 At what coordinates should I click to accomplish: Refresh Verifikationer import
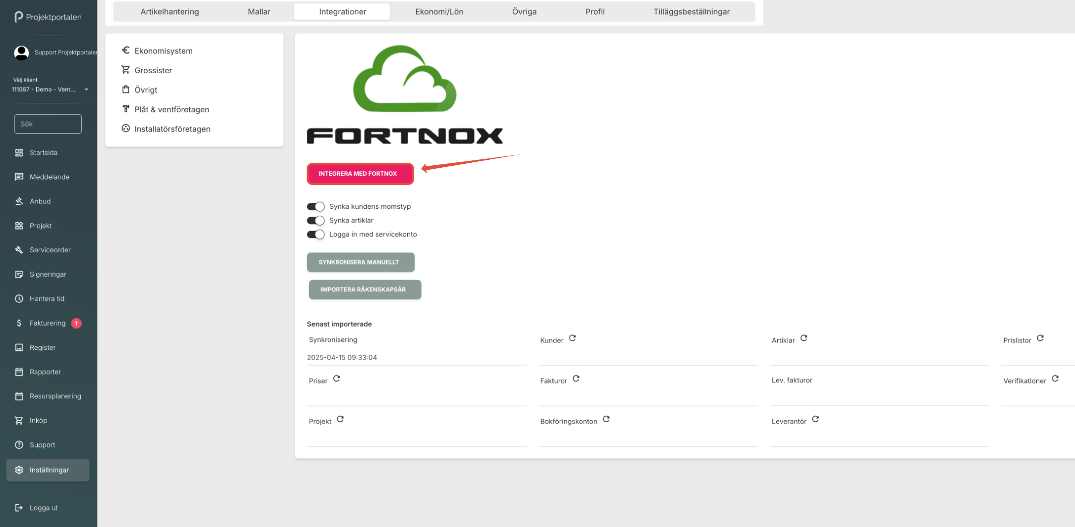click(x=1055, y=379)
